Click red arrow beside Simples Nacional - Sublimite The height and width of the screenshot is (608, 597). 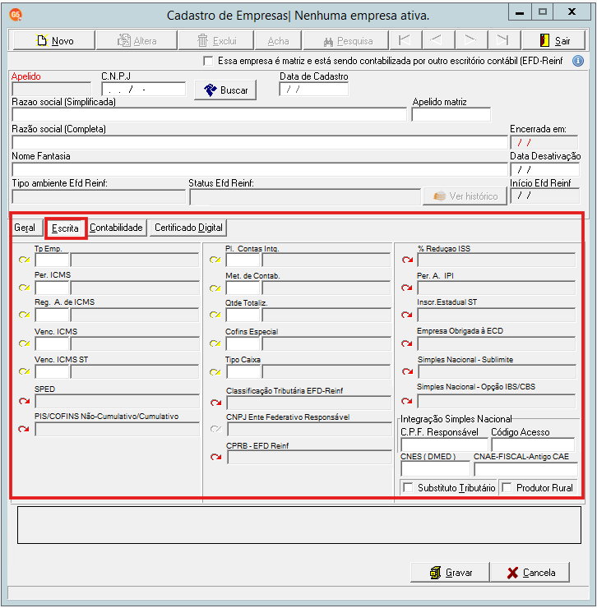[x=408, y=372]
